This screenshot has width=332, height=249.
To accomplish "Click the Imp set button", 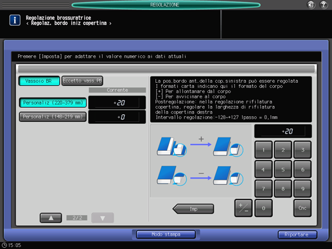I will pyautogui.click(x=193, y=209).
